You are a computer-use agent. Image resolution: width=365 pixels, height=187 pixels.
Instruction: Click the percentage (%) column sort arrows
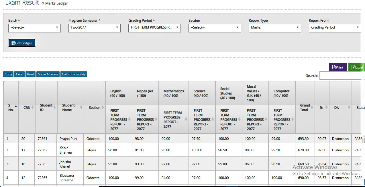(x=326, y=107)
